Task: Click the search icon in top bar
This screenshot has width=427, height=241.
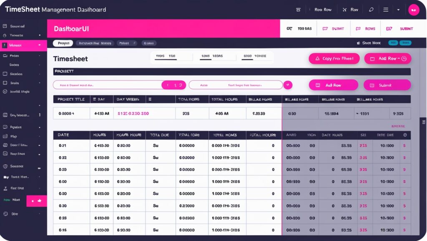Action: pyautogui.click(x=371, y=10)
